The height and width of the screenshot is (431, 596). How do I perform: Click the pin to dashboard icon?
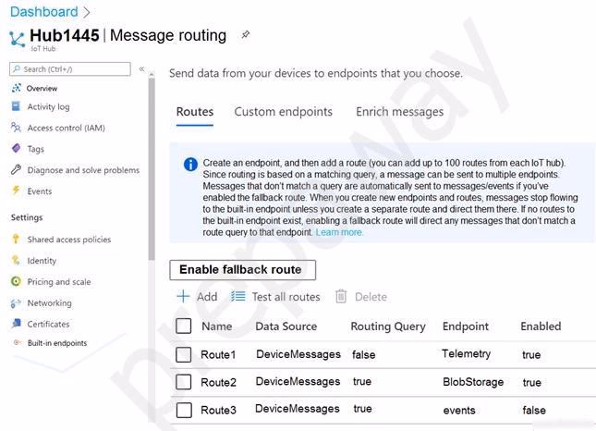click(246, 35)
